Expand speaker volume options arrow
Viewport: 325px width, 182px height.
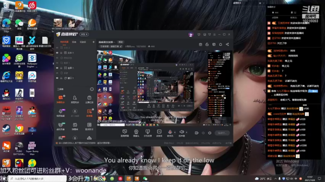(x=186, y=132)
